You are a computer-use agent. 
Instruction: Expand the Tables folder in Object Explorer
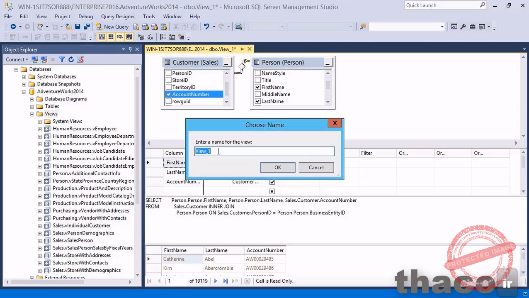click(32, 106)
